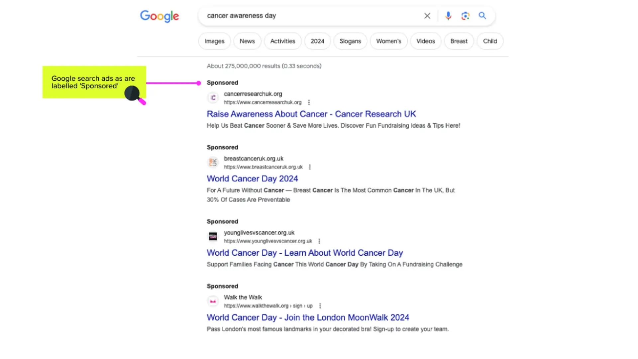This screenshot has height=359, width=638.
Task: Select the Breast filter chip
Action: [x=459, y=41]
